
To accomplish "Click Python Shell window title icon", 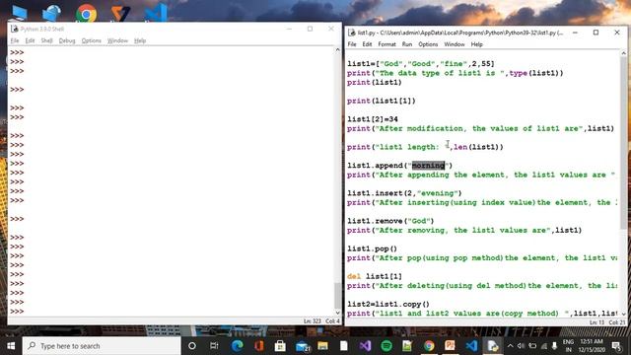I will tap(15, 29).
